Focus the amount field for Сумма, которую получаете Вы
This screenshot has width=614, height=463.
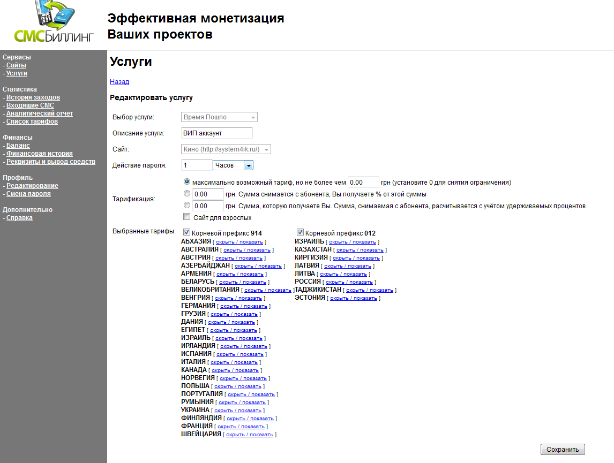pyautogui.click(x=208, y=206)
